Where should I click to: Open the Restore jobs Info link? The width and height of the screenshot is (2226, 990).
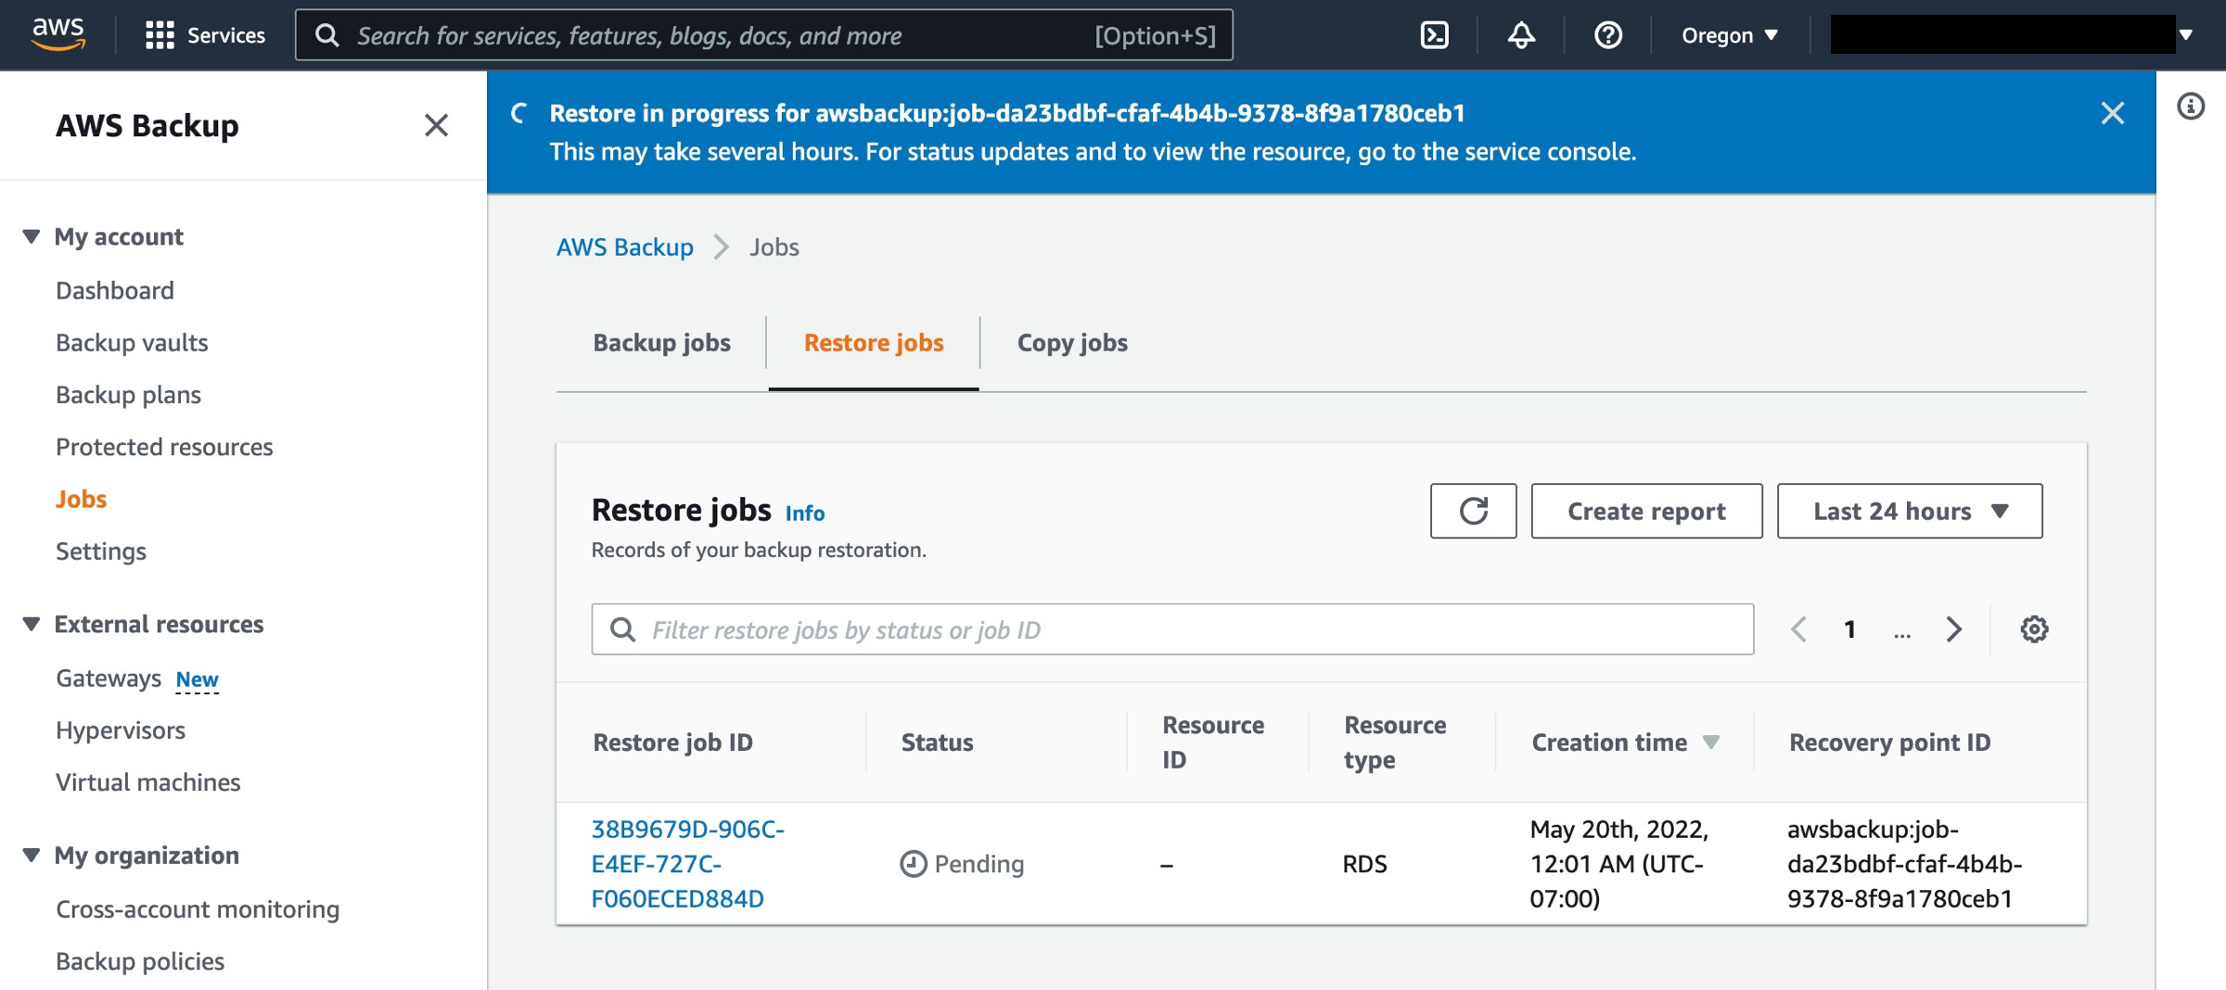805,513
